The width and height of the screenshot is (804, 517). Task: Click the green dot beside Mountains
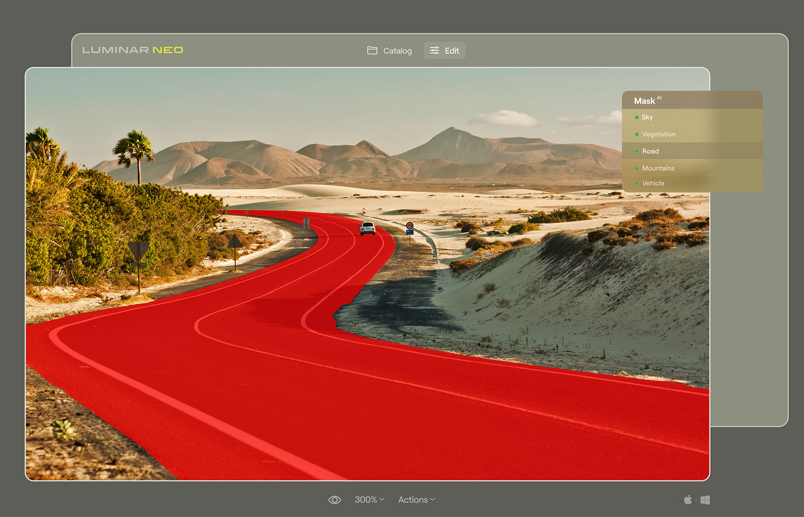click(637, 168)
